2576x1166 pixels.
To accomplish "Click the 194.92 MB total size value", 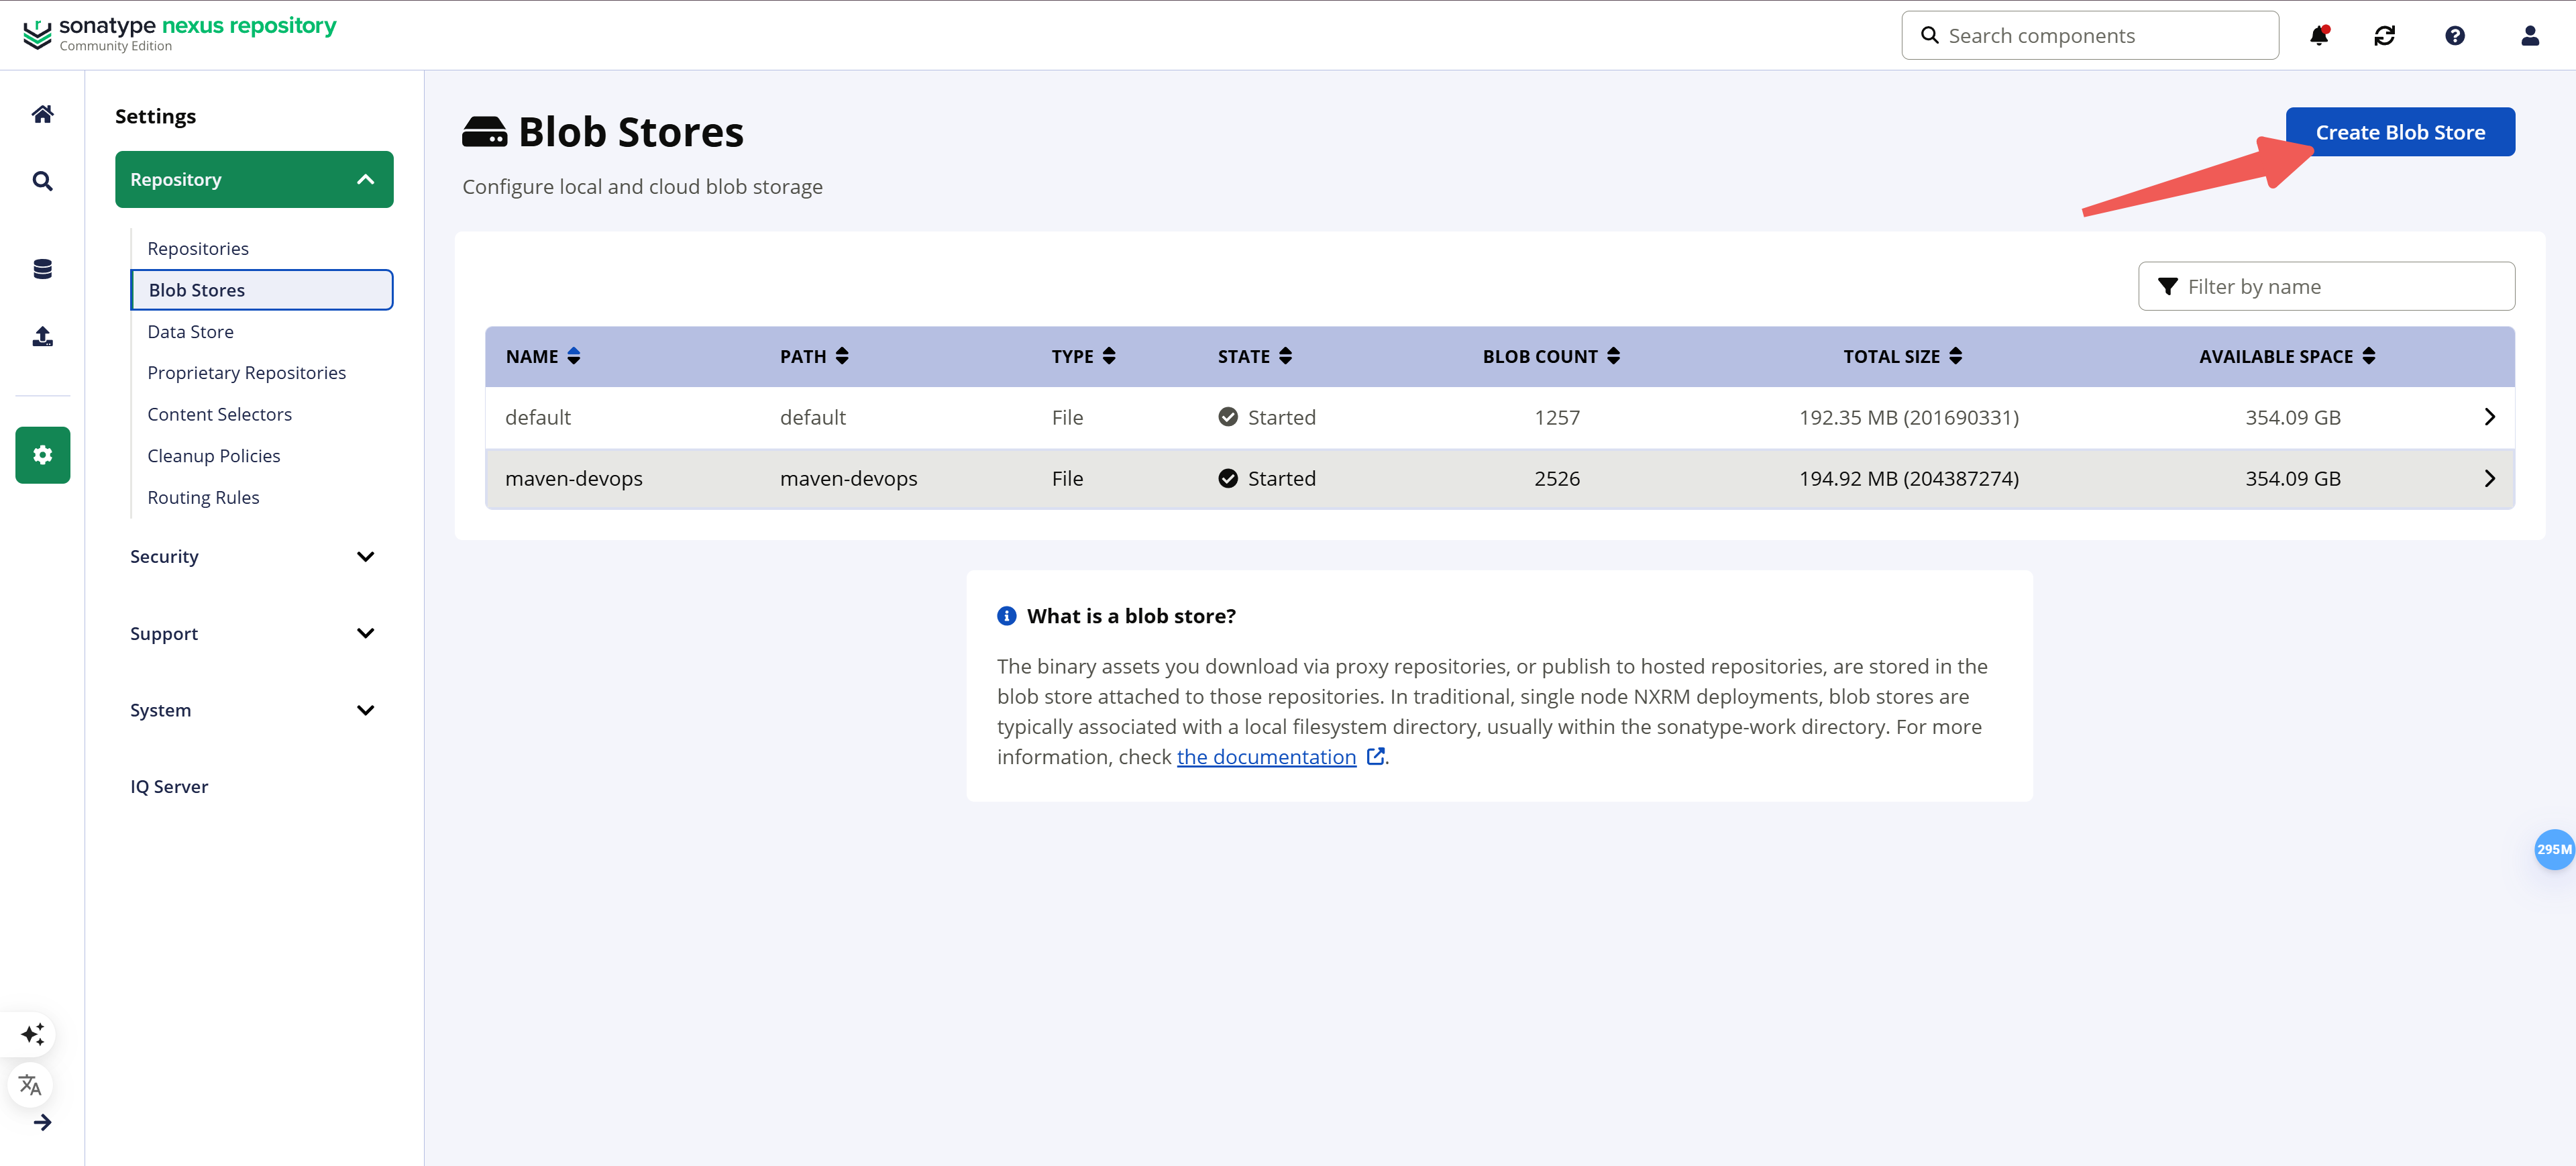I will pyautogui.click(x=1909, y=479).
